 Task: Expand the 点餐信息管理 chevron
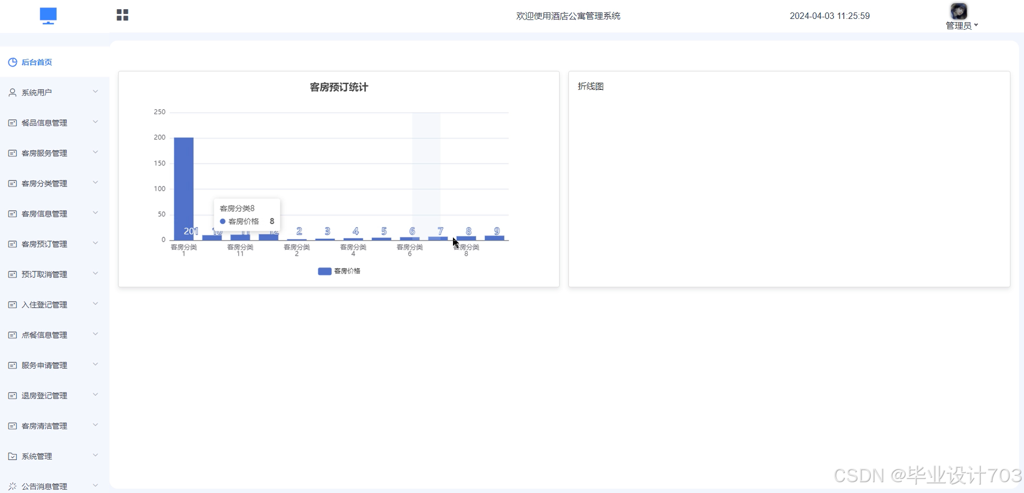coord(95,334)
